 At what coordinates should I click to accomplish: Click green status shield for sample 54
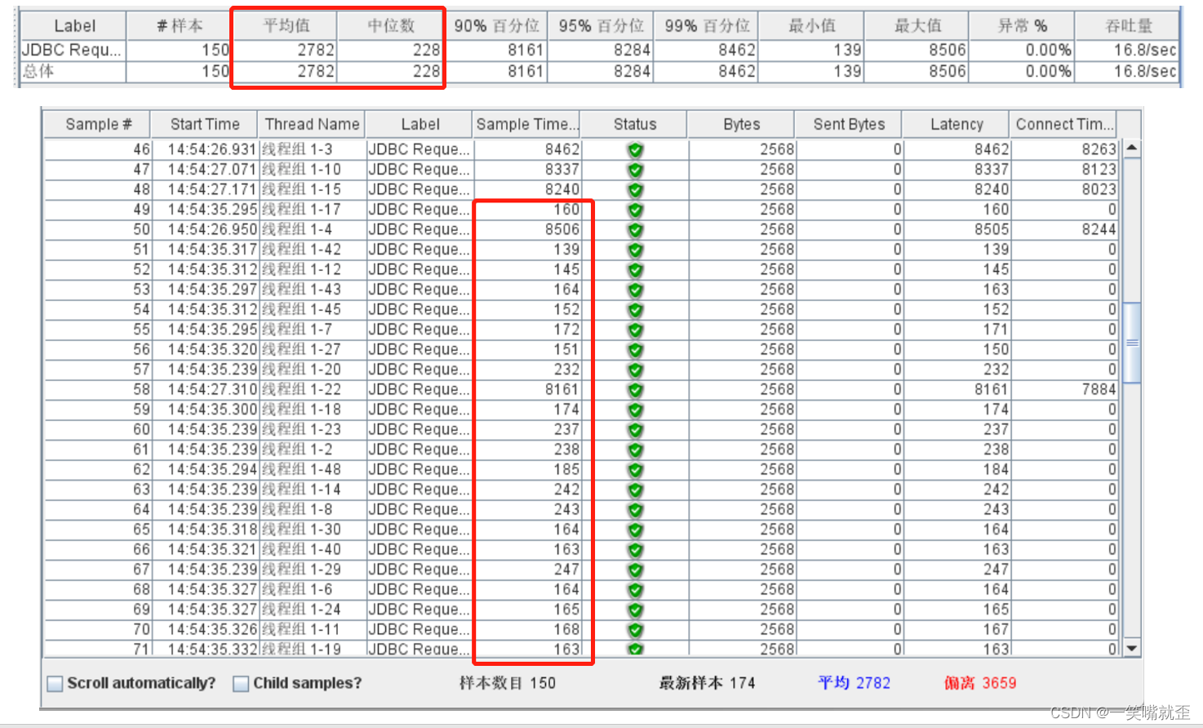coord(636,310)
